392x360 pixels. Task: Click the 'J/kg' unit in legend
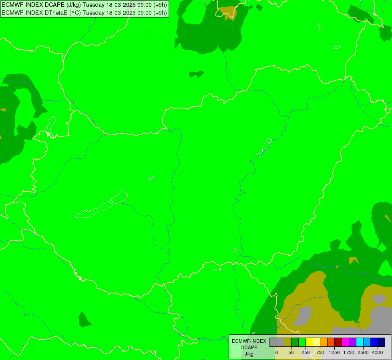249,354
